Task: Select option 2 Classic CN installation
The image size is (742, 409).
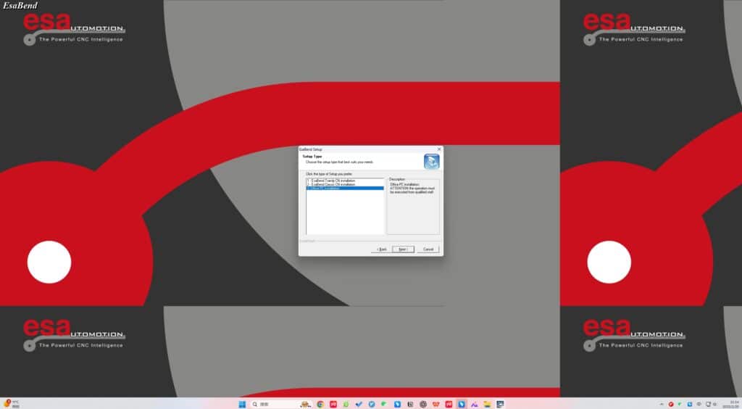Action: (x=344, y=185)
